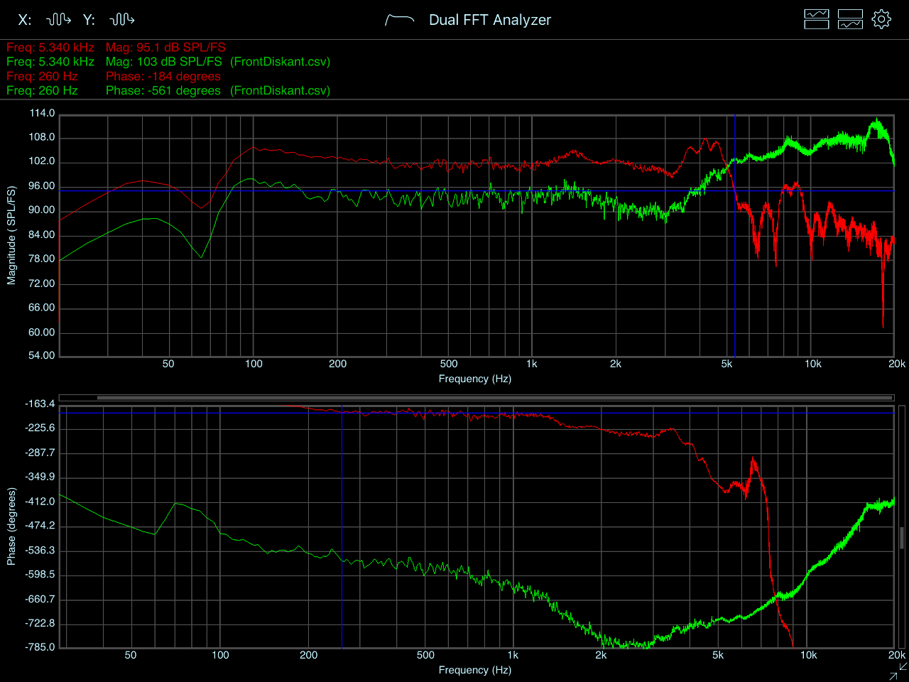Viewport: 909px width, 682px height.
Task: Click the vertical scrollbar right of the phase plot
Action: click(x=902, y=537)
